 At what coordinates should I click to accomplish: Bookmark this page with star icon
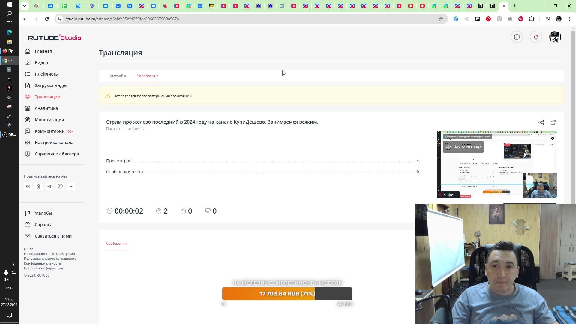[441, 19]
